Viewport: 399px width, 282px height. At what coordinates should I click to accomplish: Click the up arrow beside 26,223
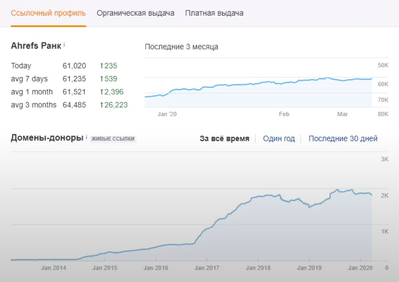pos(102,105)
